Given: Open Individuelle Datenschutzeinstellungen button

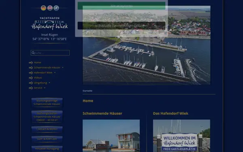Looking at the screenshot, I should 122,26.
